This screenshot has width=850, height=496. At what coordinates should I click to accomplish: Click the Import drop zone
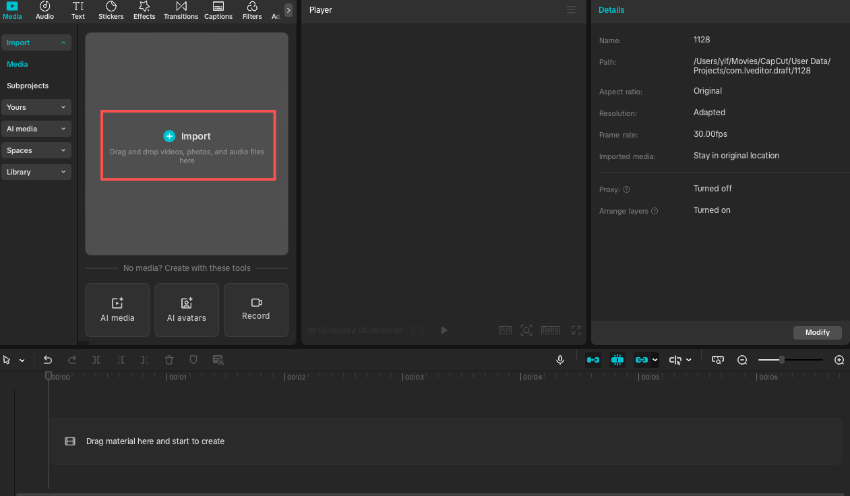pyautogui.click(x=187, y=145)
